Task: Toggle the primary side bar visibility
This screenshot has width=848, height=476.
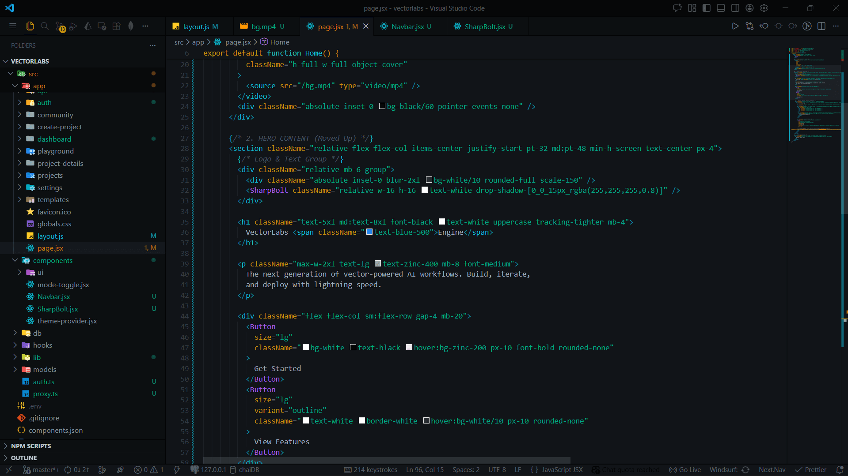Action: (x=707, y=8)
